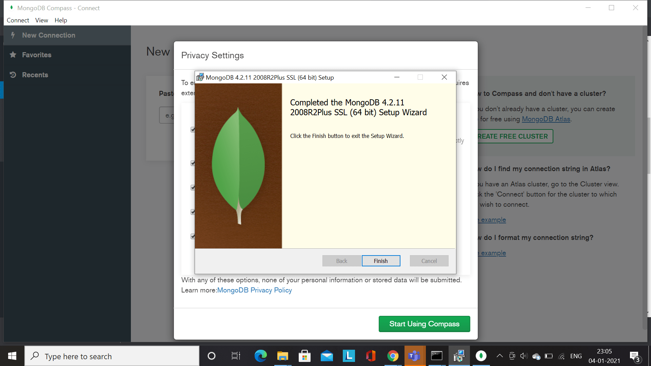Click the Start Using Compass button

click(x=424, y=324)
